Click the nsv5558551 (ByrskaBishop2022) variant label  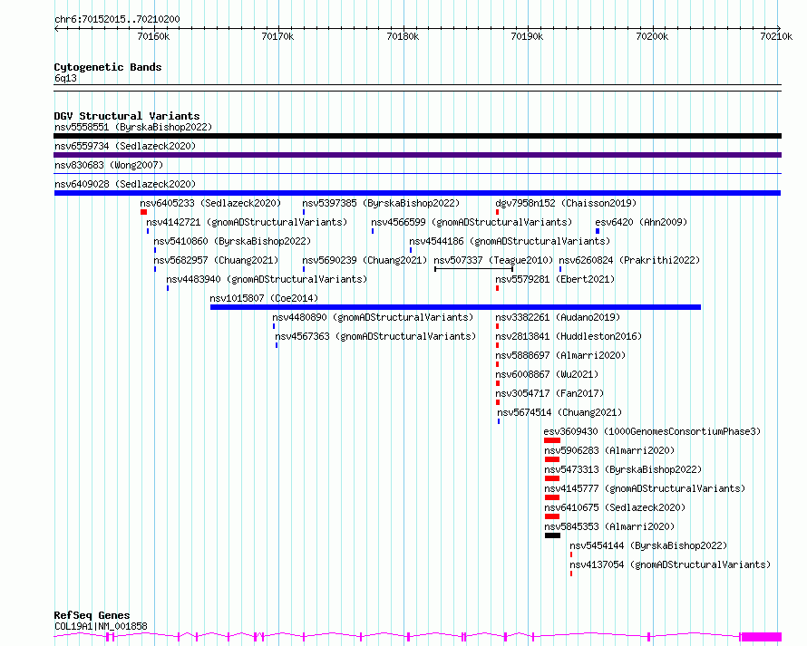(x=133, y=127)
